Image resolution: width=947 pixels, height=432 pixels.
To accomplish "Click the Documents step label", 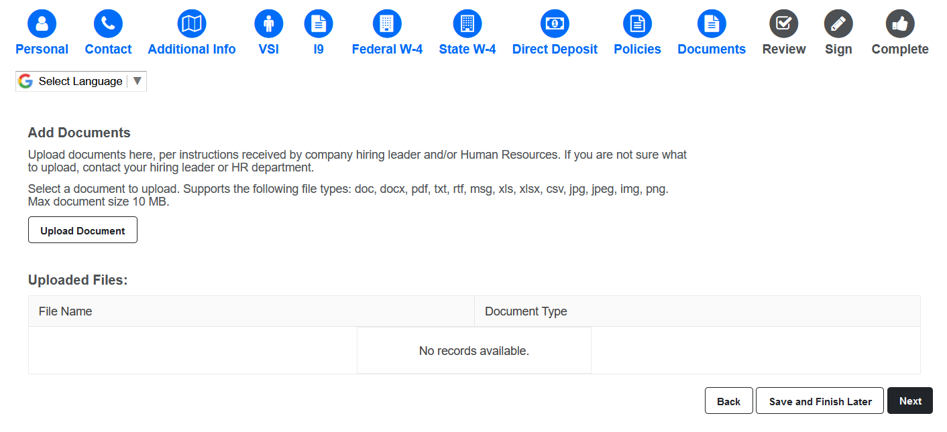I will pos(712,50).
